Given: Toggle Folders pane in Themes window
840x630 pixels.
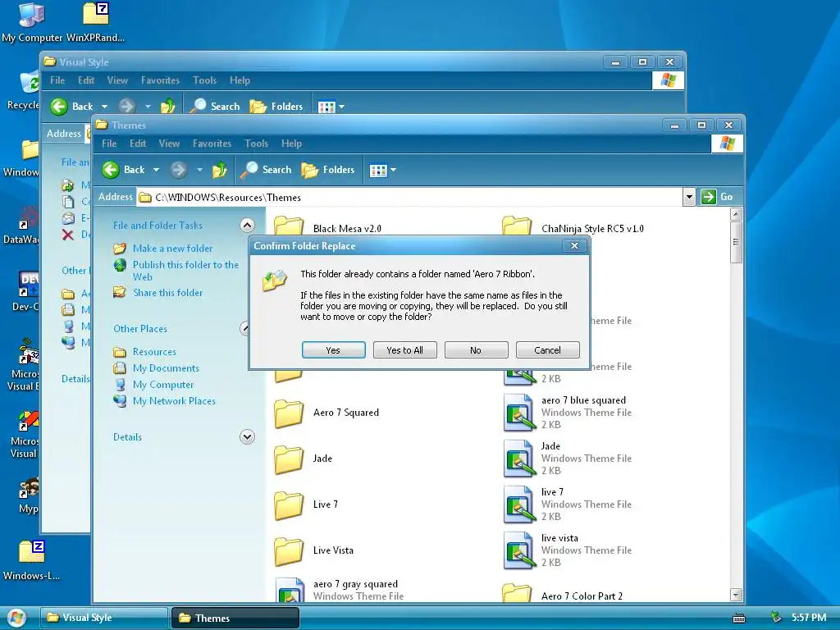Looking at the screenshot, I should pyautogui.click(x=328, y=170).
